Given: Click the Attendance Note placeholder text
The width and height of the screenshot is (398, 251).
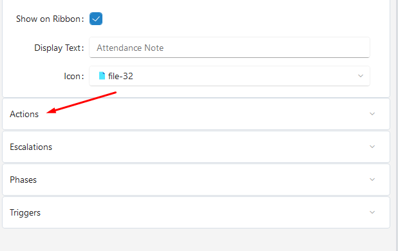Looking at the screenshot, I should (x=130, y=48).
